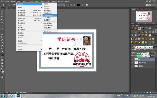The height and width of the screenshot is (98, 157).
Task: Choose 灰度(G) grayscale mode
Action: [x=50, y=6]
